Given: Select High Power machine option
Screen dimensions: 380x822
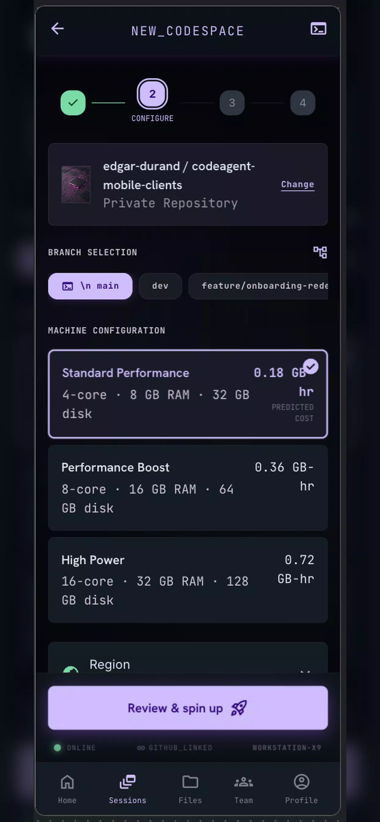Looking at the screenshot, I should 188,580.
